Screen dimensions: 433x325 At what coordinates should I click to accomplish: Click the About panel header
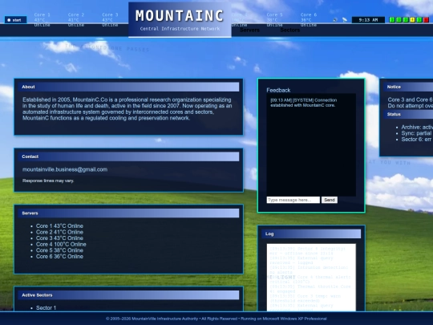click(x=128, y=87)
